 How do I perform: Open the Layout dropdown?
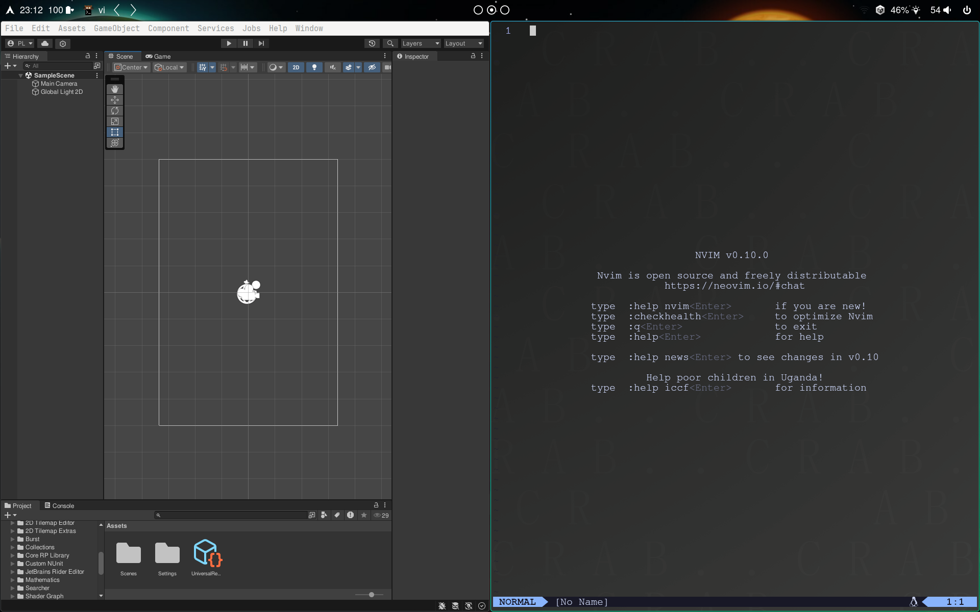point(462,43)
